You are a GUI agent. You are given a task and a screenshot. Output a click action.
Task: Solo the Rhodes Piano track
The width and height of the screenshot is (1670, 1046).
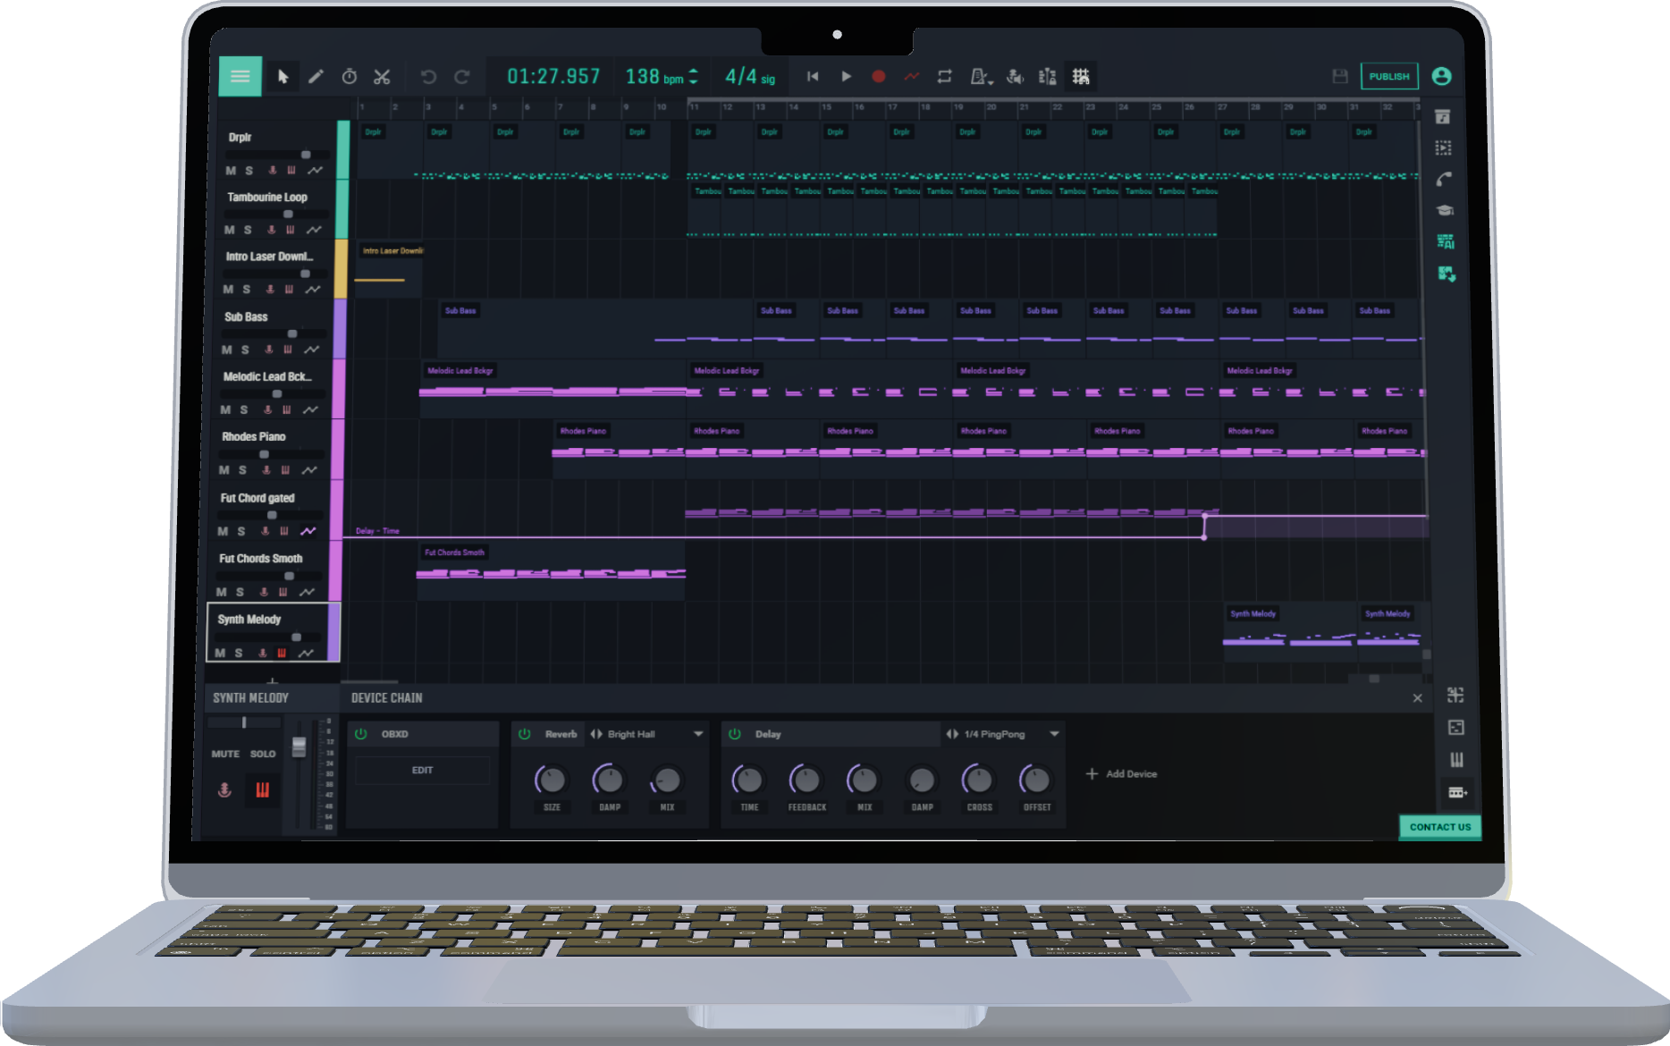(242, 470)
